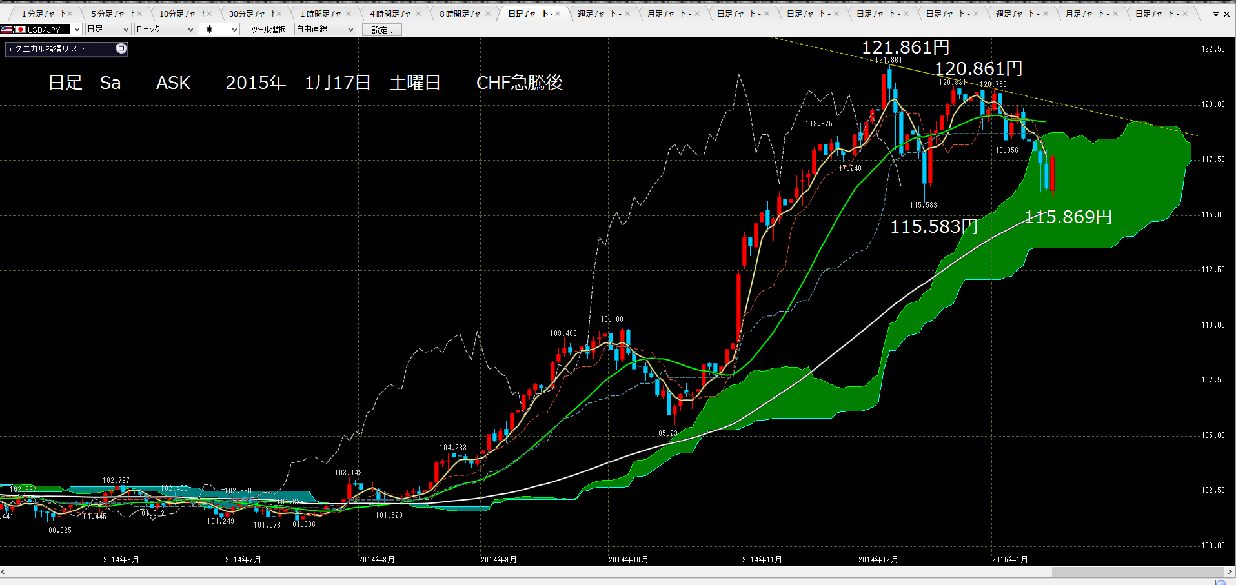This screenshot has height=585, width=1236.
Task: Switch to the 5分足チャート tab
Action: pyautogui.click(x=112, y=14)
